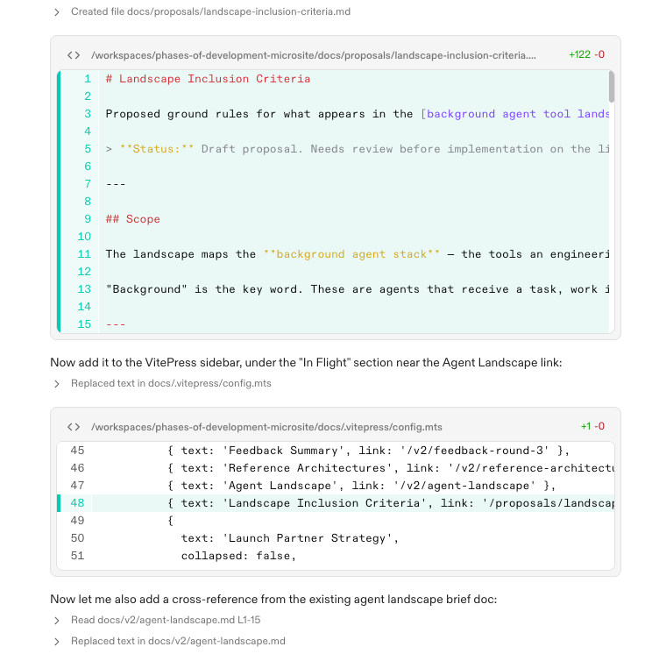
Task: Click the '**background agent stack**' bold text
Action: click(351, 254)
